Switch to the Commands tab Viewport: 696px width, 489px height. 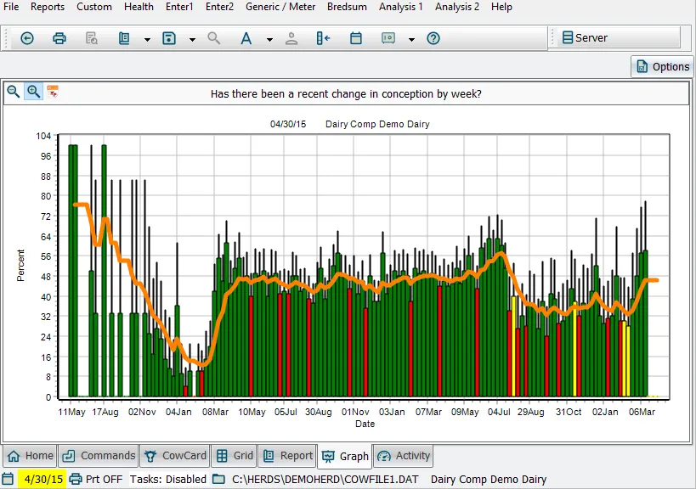(99, 456)
